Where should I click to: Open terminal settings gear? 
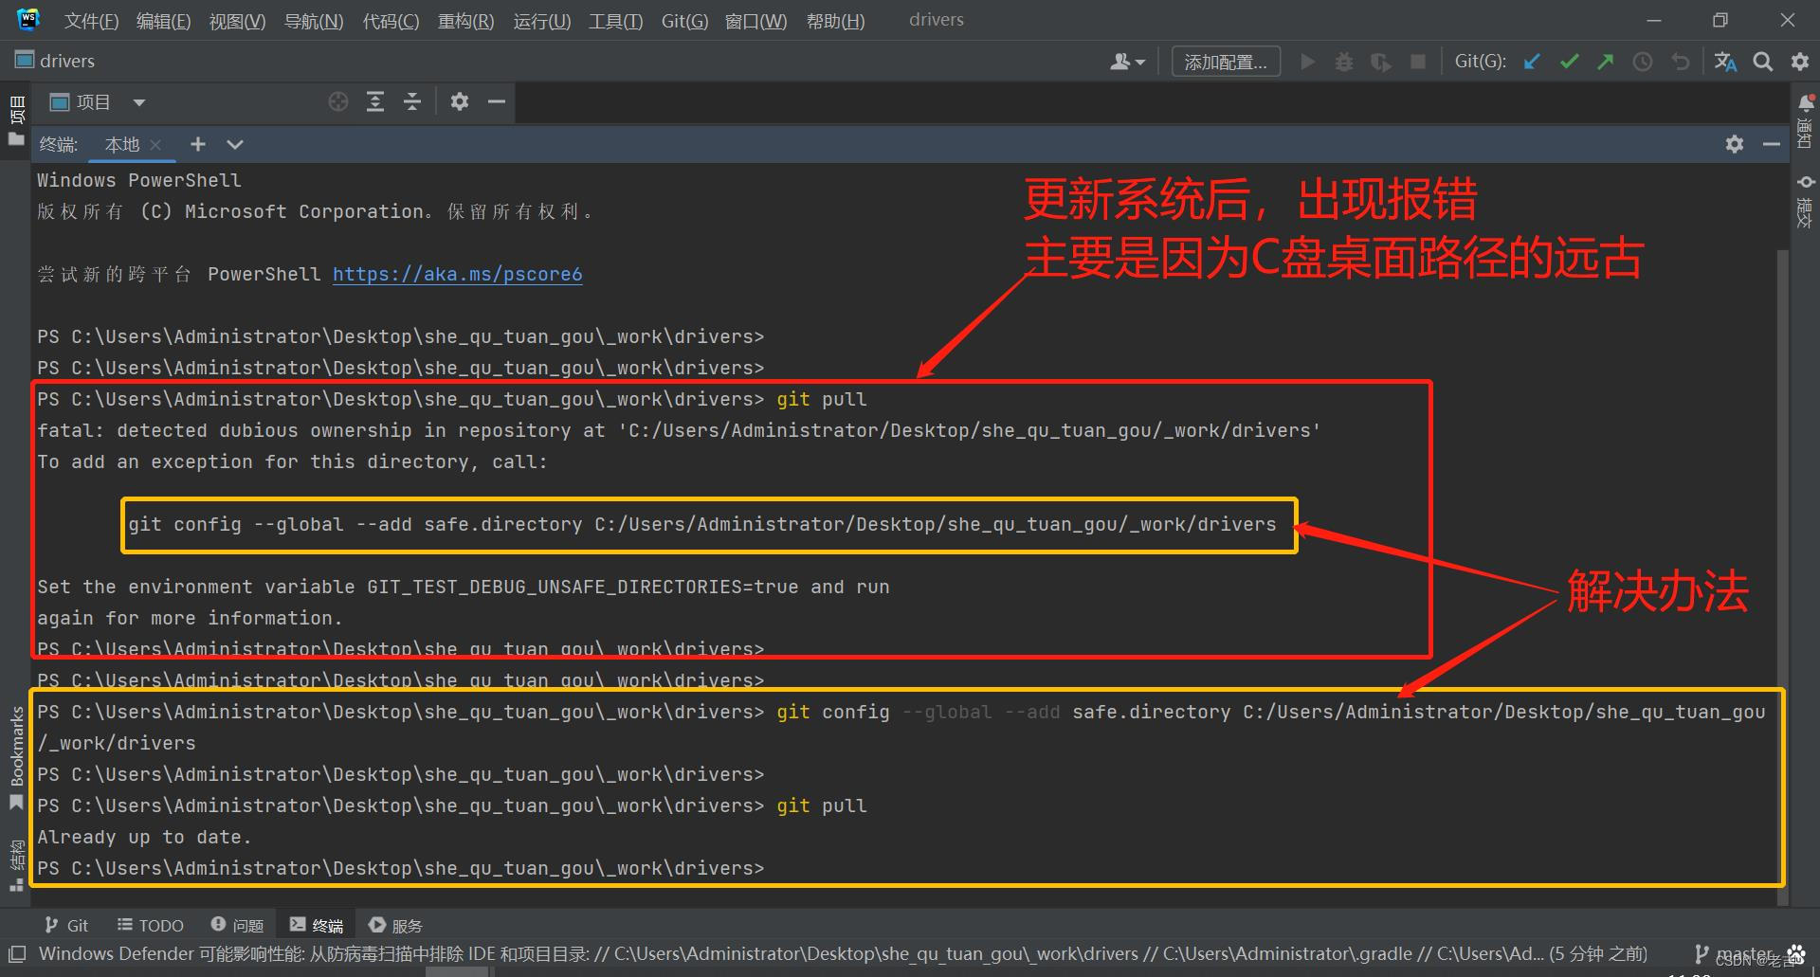coord(1735,144)
